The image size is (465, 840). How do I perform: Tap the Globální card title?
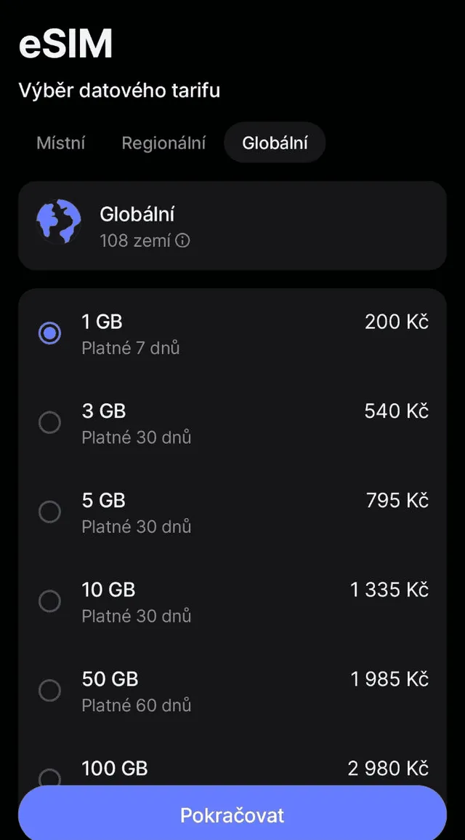point(137,214)
